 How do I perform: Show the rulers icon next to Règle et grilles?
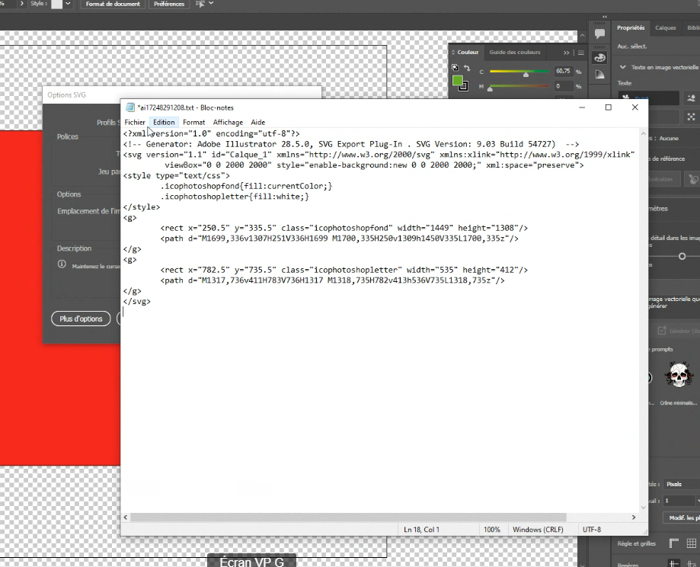(x=673, y=543)
